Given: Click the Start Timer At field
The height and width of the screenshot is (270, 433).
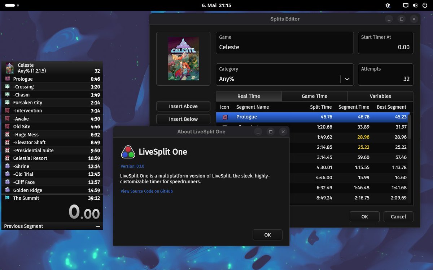Looking at the screenshot, I should (385, 43).
